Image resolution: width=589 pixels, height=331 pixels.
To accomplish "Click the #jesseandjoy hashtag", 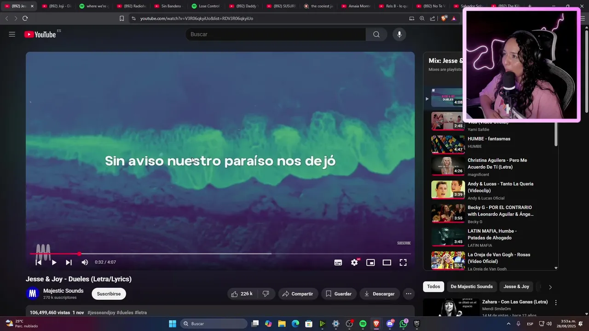I will [x=101, y=313].
